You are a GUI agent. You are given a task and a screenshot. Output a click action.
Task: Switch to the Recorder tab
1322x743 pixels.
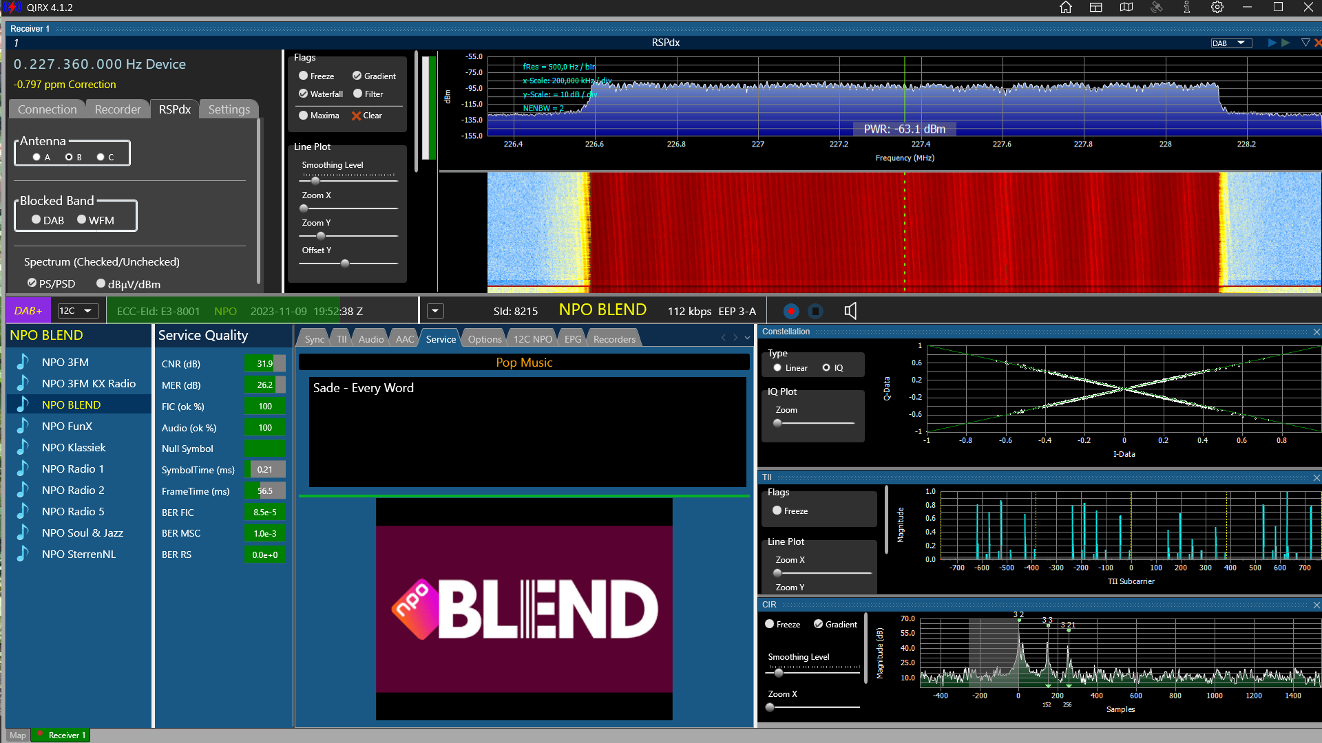point(117,109)
